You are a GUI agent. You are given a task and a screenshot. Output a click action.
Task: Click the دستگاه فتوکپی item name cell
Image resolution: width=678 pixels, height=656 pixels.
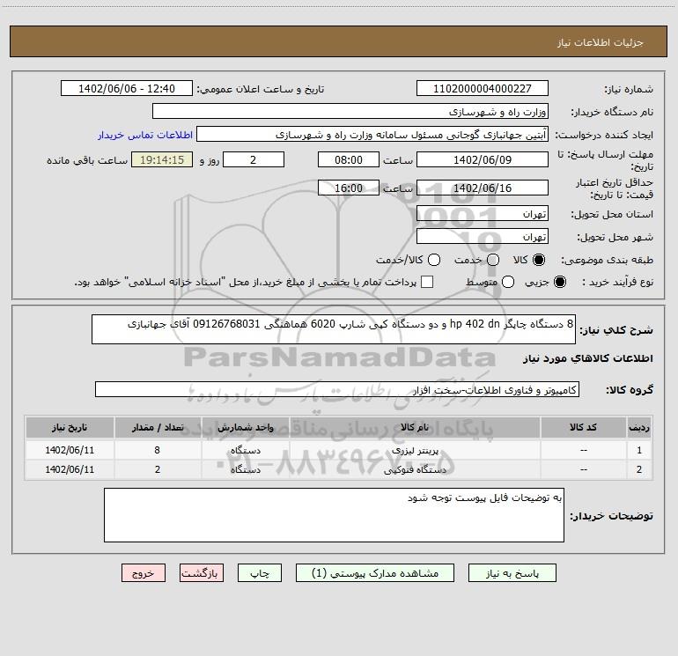point(415,469)
